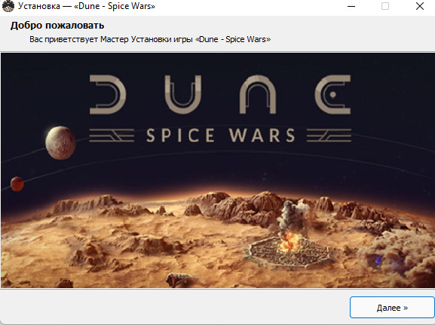Click the greyed-out maximize window icon
Screen dimensions: 435x325
pos(385,6)
